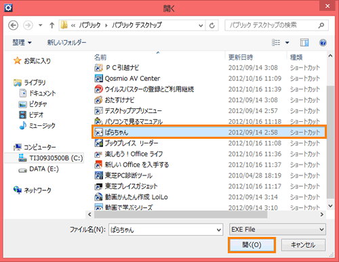This screenshot has height=262, width=339.
Task: Expand the ファイル名 combo box dropdown
Action: pyautogui.click(x=219, y=230)
